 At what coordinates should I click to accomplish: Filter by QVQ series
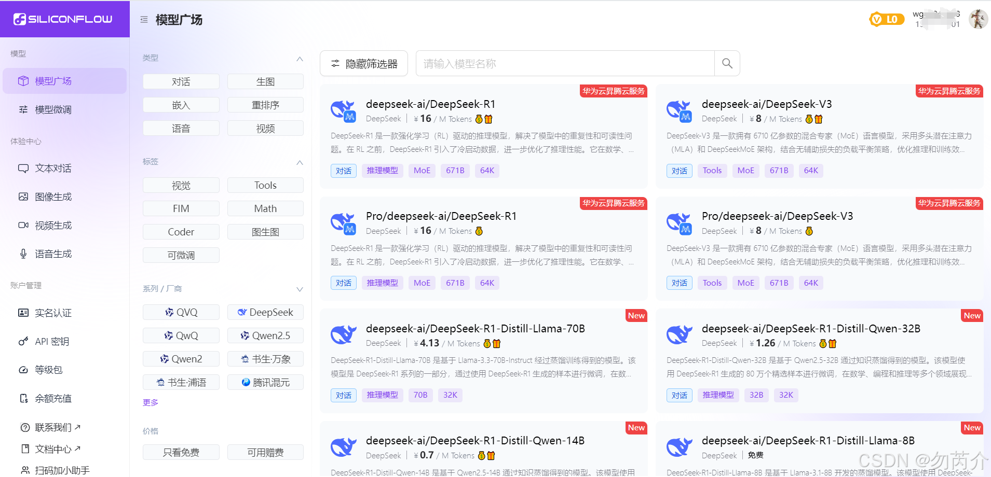[x=181, y=312]
